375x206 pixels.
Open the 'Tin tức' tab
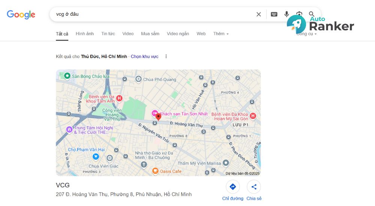click(x=108, y=34)
